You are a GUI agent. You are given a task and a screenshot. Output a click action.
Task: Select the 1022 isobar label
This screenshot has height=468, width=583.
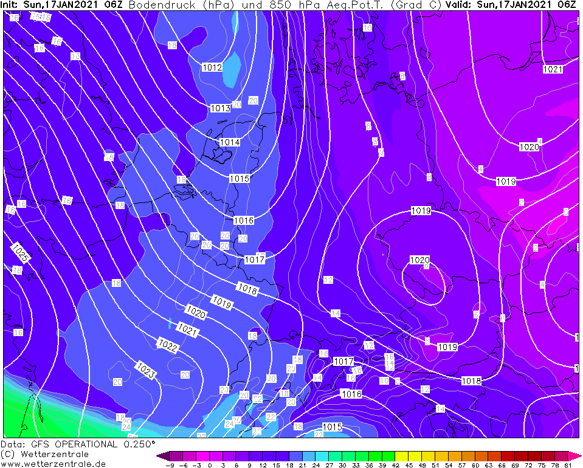coord(168,346)
